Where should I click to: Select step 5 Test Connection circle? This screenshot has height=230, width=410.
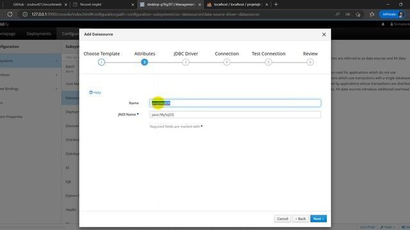pyautogui.click(x=268, y=62)
